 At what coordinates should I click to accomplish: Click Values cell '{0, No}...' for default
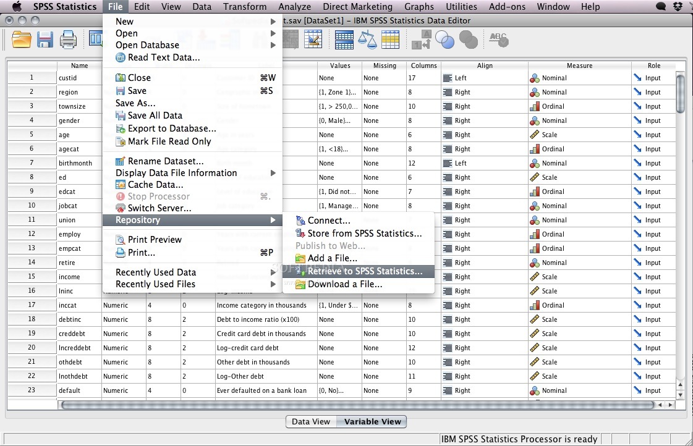coord(339,390)
